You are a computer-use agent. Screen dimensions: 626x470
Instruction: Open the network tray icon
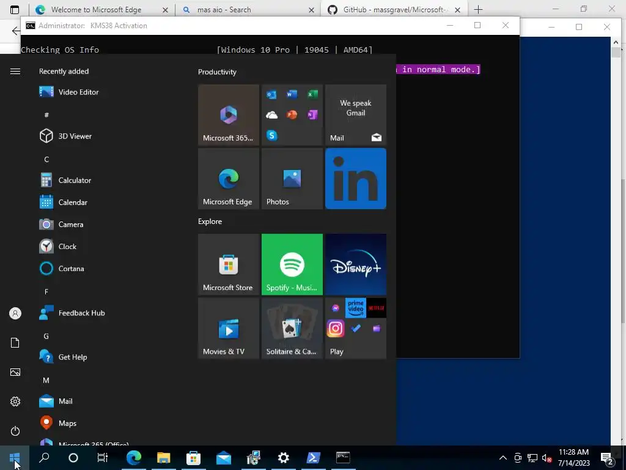[532, 458]
